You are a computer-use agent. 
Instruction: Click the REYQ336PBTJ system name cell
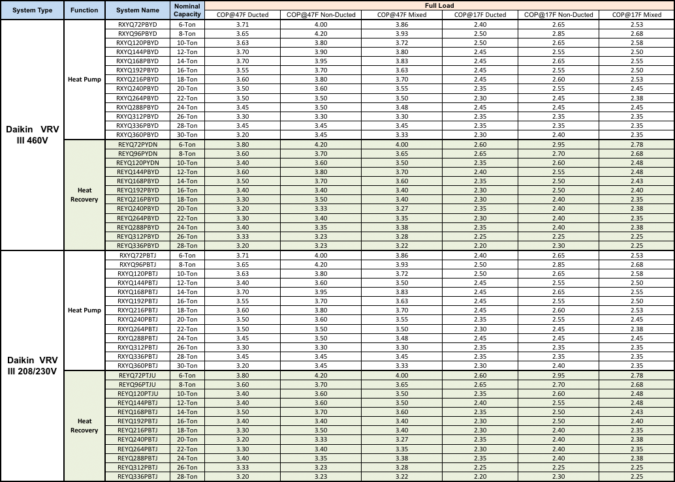[137, 477]
